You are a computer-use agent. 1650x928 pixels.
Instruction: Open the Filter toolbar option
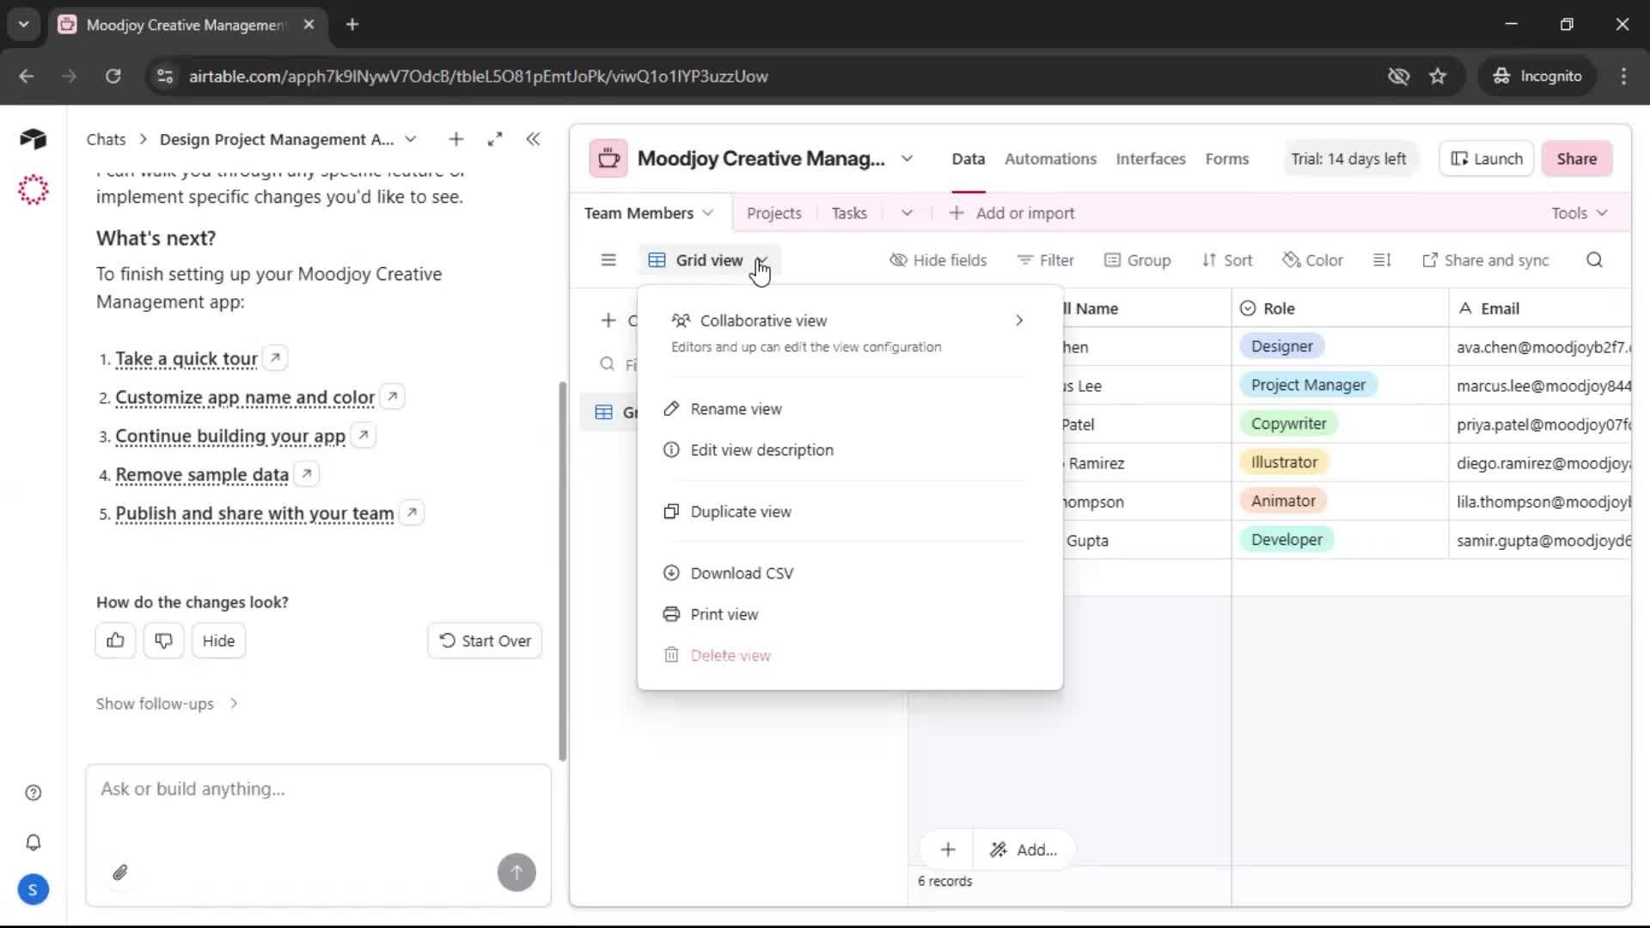pos(1045,260)
